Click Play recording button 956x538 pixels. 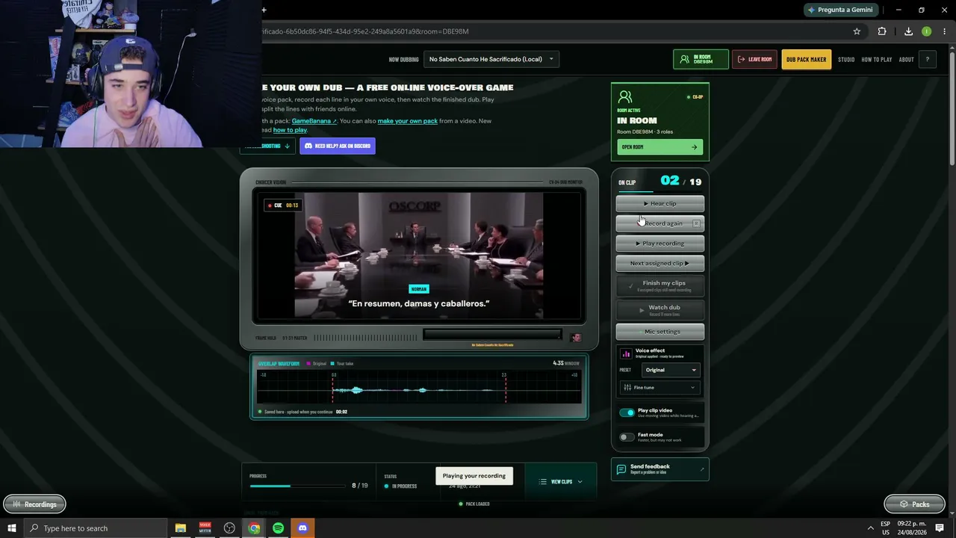point(660,243)
